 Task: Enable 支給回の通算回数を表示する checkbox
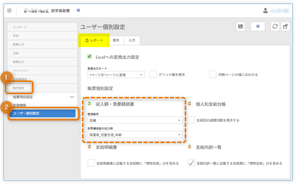click(x=191, y=120)
